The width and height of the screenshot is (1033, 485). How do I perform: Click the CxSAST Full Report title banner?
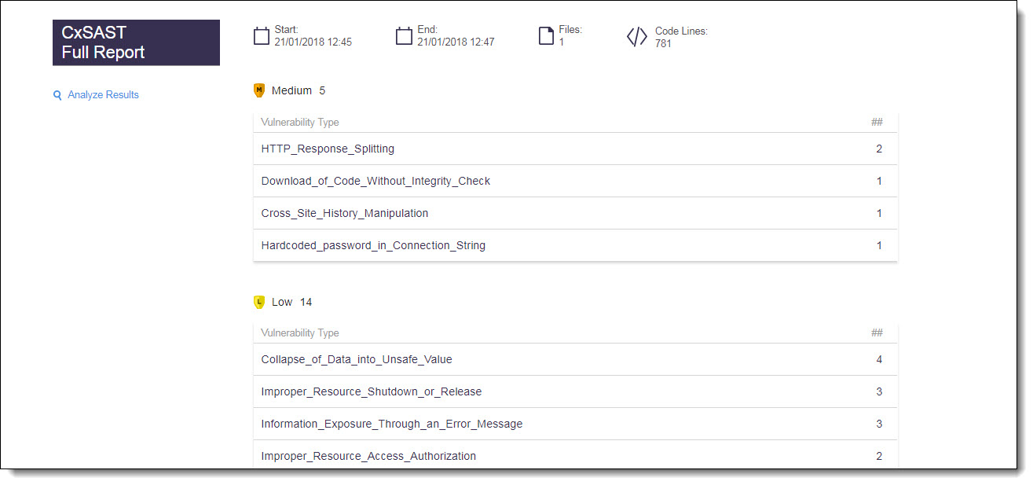point(136,42)
